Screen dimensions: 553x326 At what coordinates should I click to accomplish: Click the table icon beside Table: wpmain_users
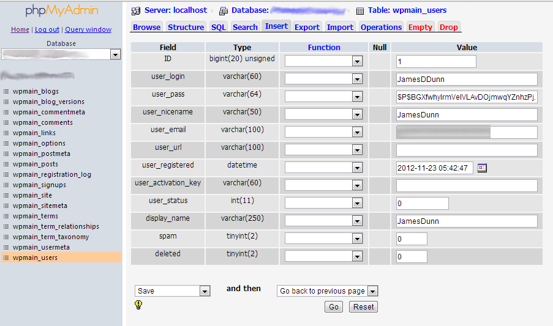[x=359, y=11]
